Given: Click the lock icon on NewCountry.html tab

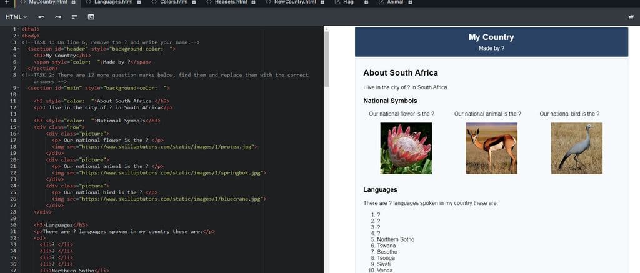Looking at the screenshot, I should (322, 2).
